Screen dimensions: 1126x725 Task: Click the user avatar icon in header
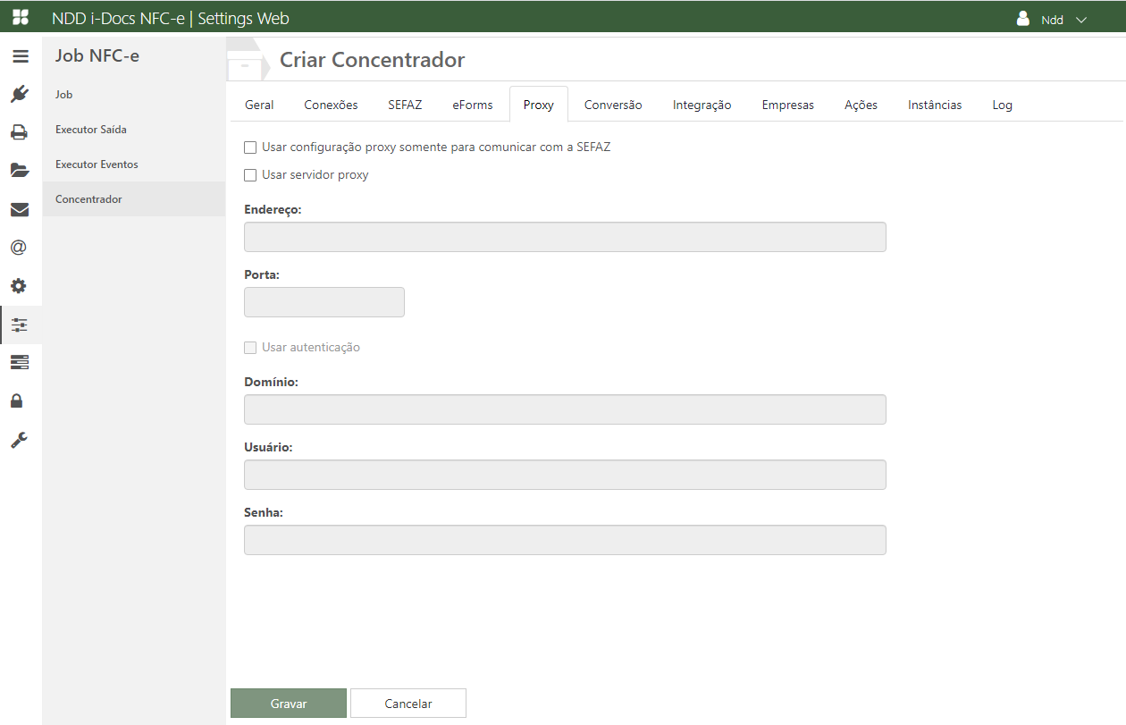click(x=1023, y=19)
